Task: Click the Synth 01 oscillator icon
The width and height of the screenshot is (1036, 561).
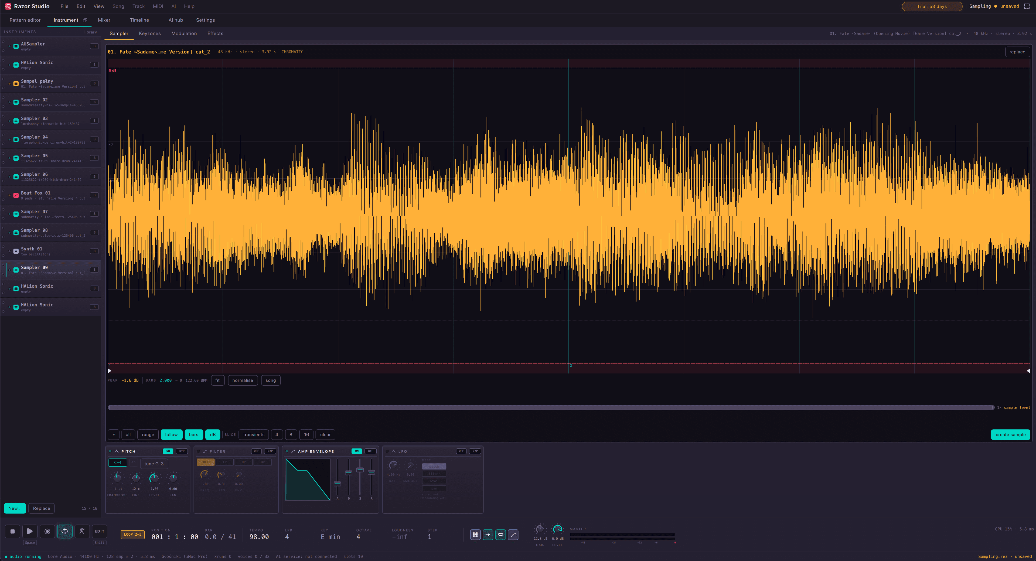Action: pyautogui.click(x=16, y=251)
